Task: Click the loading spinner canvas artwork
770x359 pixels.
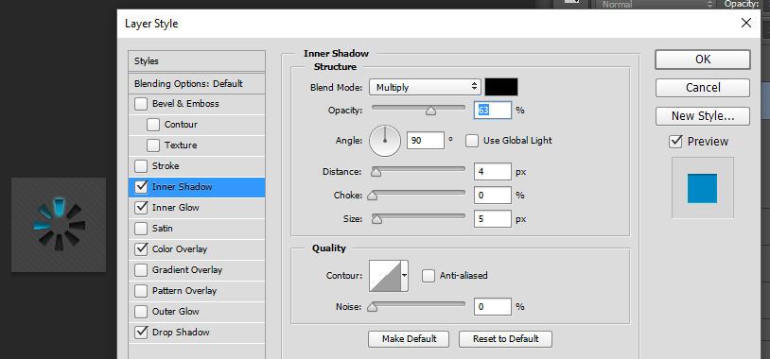Action: 59,225
